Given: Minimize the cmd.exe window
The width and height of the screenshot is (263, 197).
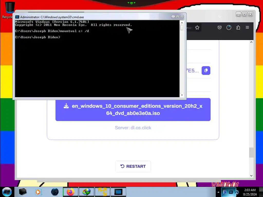Looking at the screenshot, I should pos(173,17).
